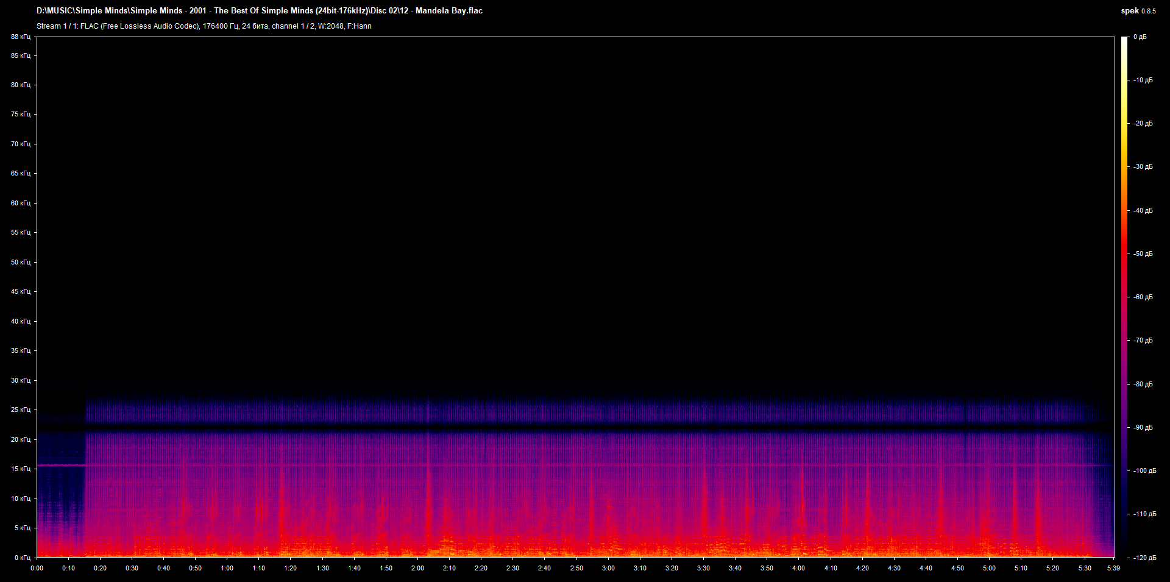Click the 2:00 time axis label
This screenshot has height=582, width=1170.
click(417, 568)
